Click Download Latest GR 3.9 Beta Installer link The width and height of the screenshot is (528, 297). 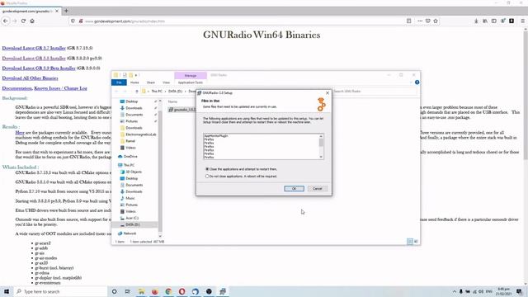[39, 68]
